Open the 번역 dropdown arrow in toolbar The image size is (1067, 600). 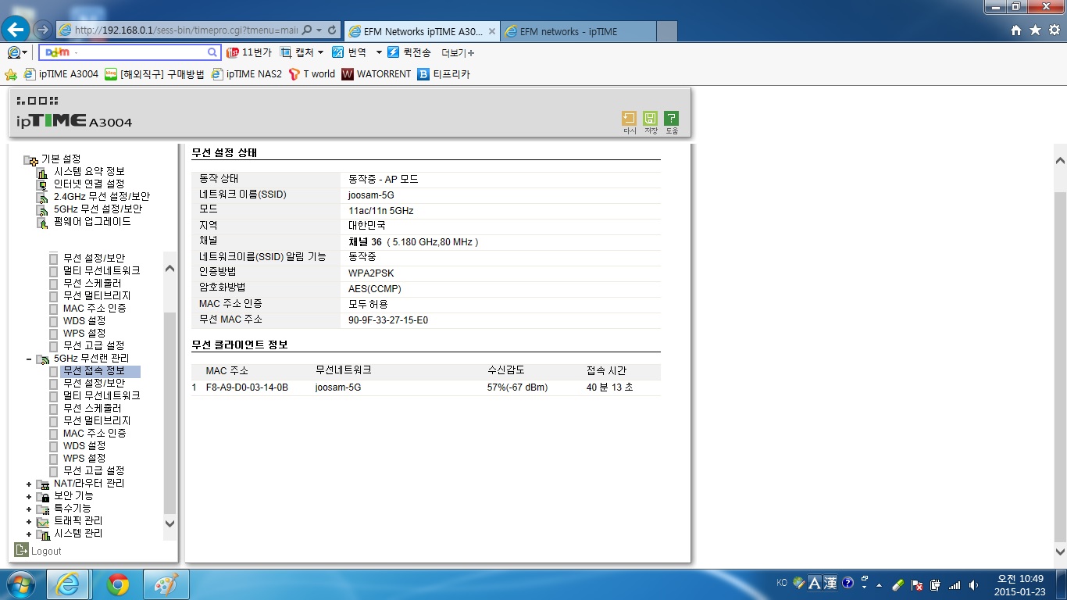[x=379, y=52]
